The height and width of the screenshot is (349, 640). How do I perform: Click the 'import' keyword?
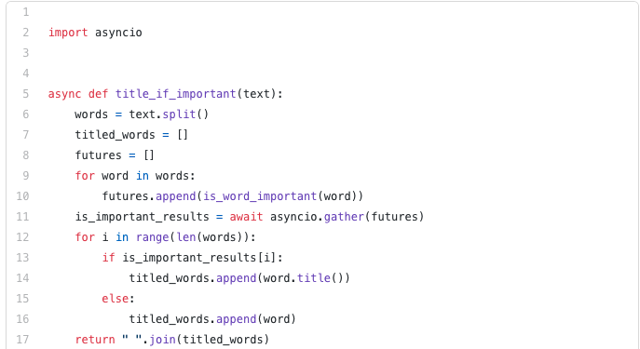(68, 33)
